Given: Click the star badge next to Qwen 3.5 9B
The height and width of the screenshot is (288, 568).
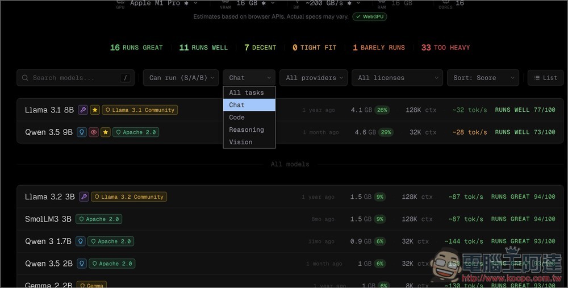Looking at the screenshot, I should [106, 132].
